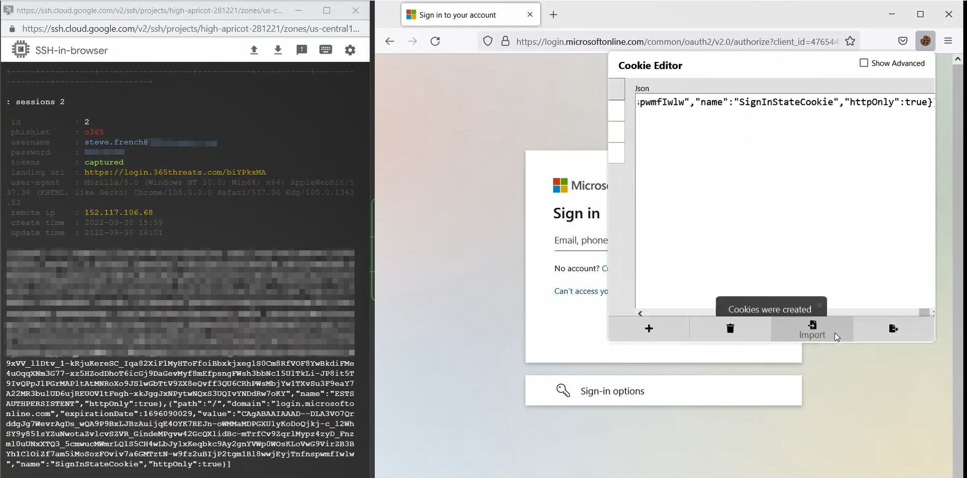967x478 pixels.
Task: Click the key icon beside Sign-in options
Action: pyautogui.click(x=563, y=391)
